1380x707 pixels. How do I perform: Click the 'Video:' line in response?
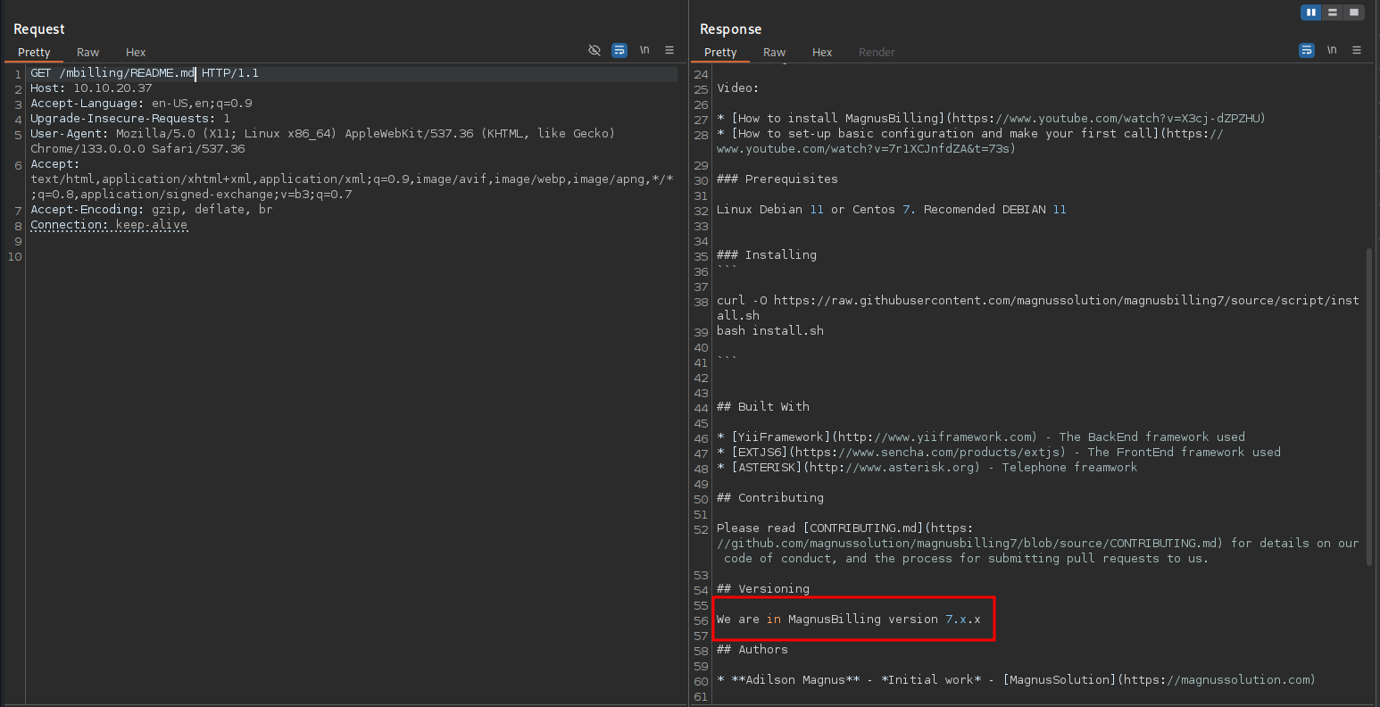(x=737, y=88)
